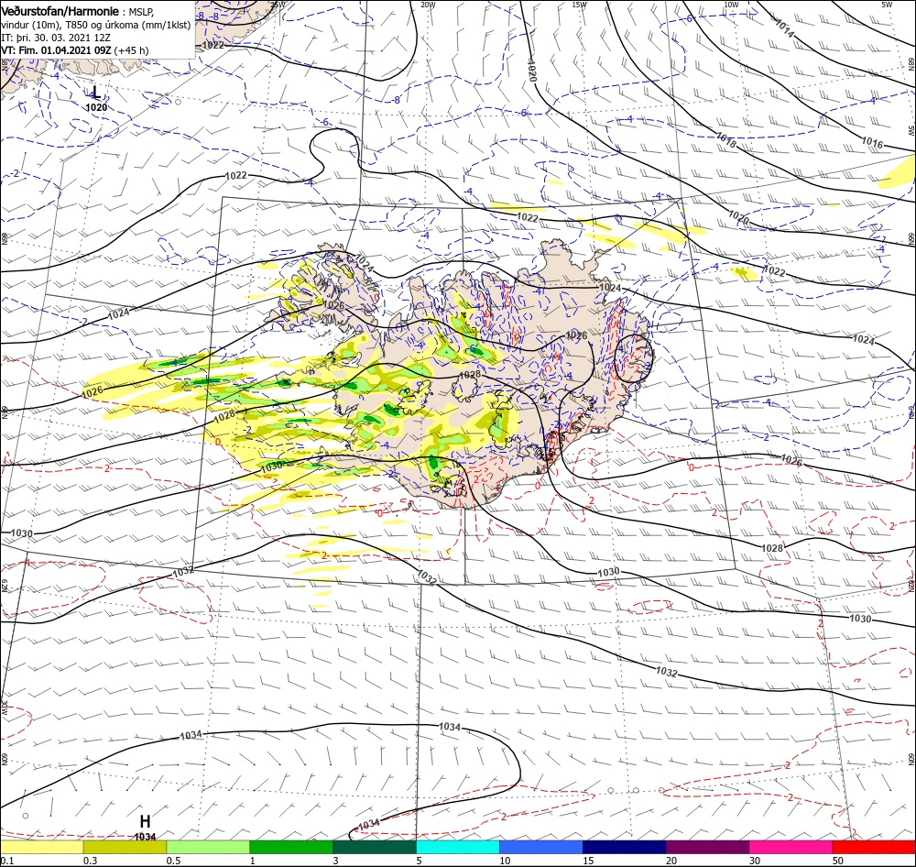The height and width of the screenshot is (867, 916).
Task: Click the '1014' isobar label
Action: click(785, 27)
